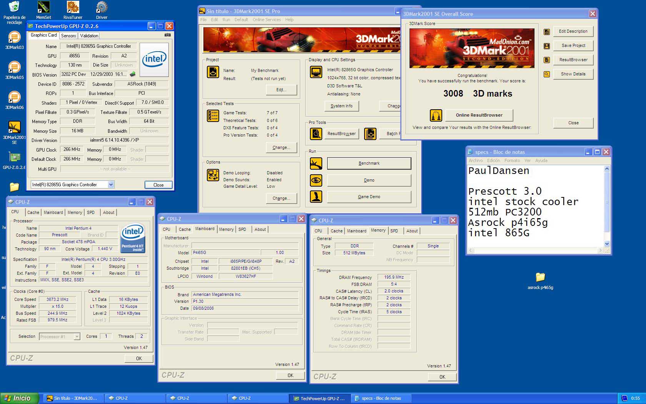This screenshot has height=404, width=646.
Task: Click the Selected Tests checklist icon
Action: [x=213, y=115]
